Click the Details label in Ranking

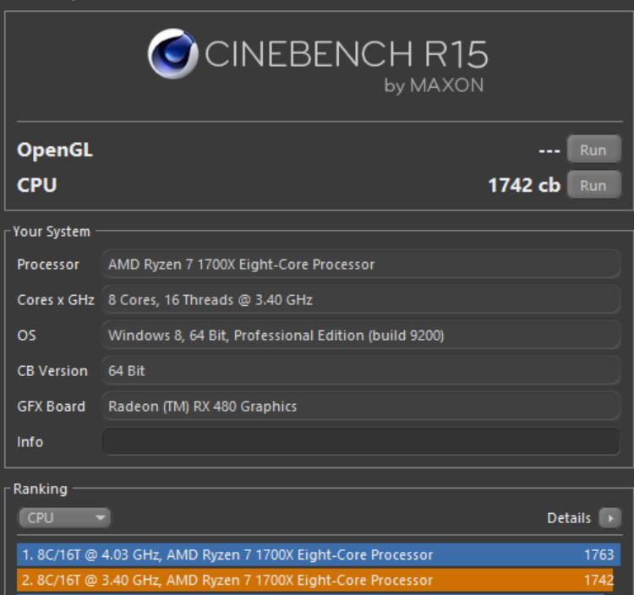pyautogui.click(x=569, y=518)
